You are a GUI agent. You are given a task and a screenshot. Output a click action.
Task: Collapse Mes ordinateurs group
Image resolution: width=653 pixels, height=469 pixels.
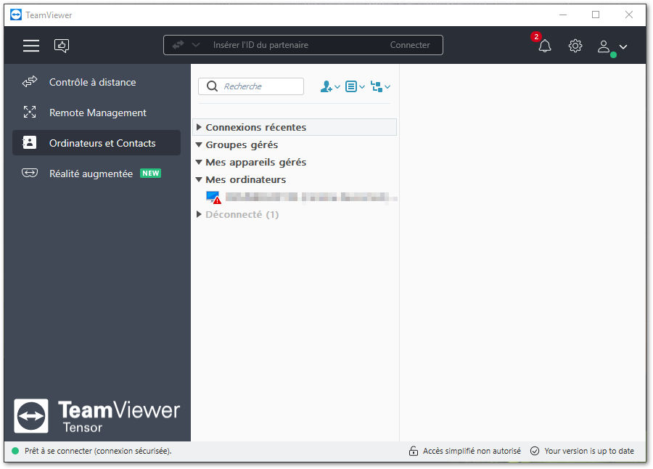click(199, 179)
